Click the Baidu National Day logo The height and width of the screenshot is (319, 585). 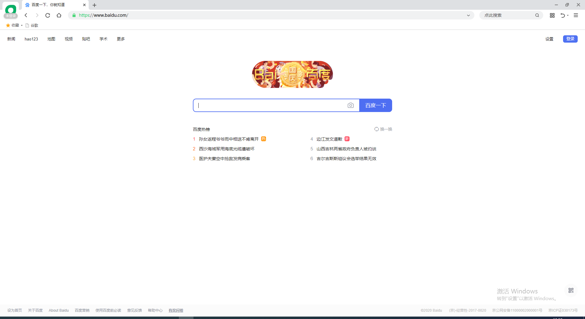coord(292,75)
